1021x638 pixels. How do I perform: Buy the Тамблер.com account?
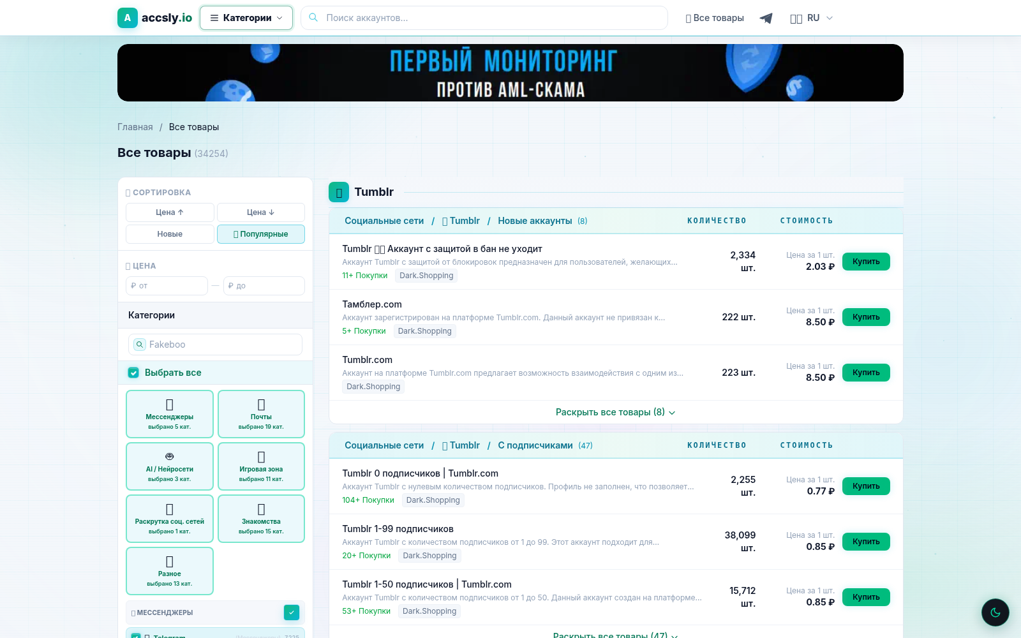point(866,317)
